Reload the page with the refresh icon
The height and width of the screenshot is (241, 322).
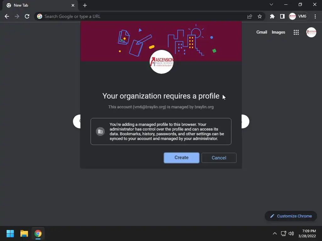coord(27,16)
